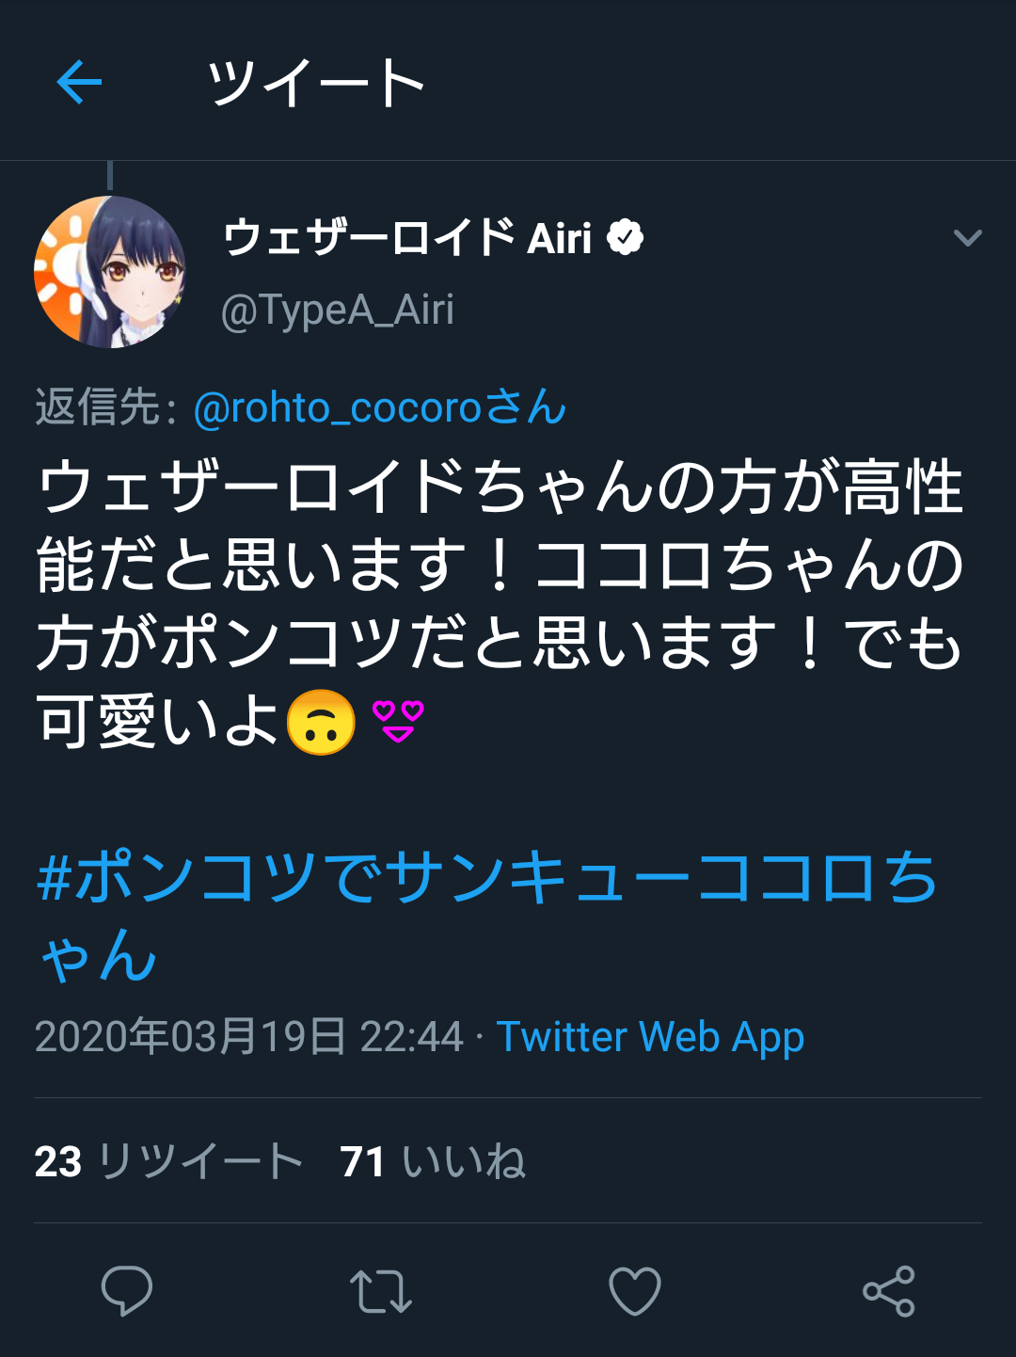This screenshot has height=1357, width=1016.
Task: Open the share icon
Action: 889,1291
